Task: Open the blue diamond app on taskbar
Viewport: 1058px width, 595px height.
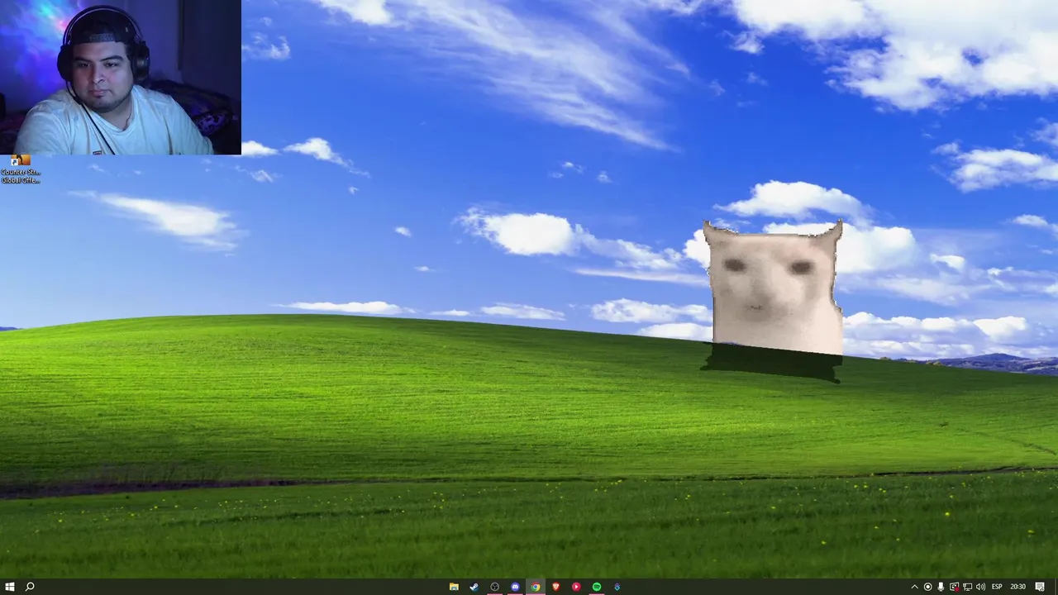Action: point(617,587)
